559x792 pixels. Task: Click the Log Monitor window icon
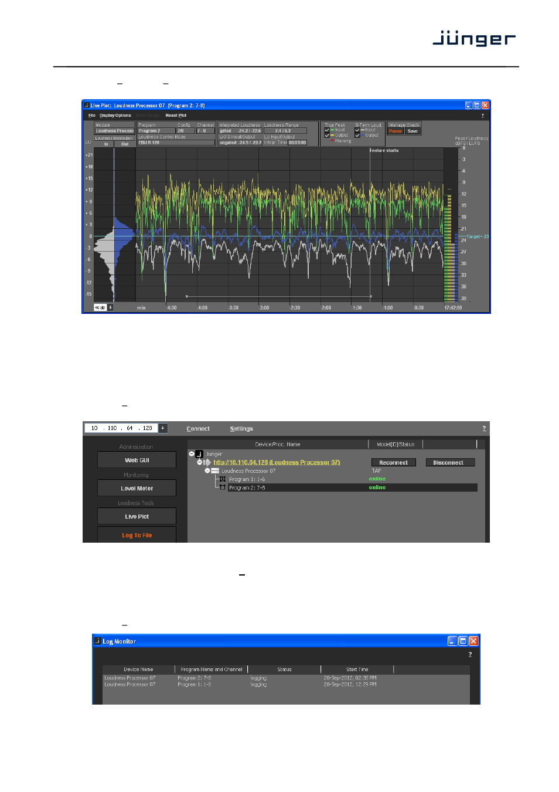(97, 641)
